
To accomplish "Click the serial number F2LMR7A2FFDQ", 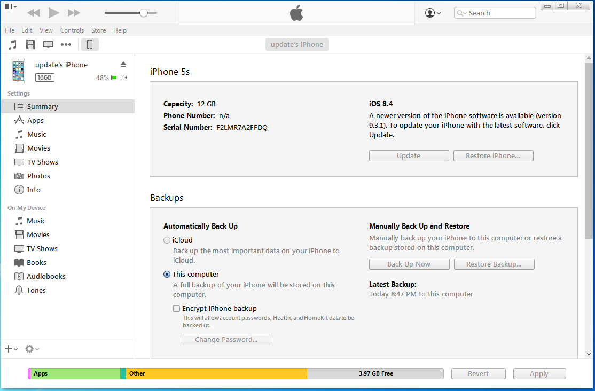I will point(242,128).
